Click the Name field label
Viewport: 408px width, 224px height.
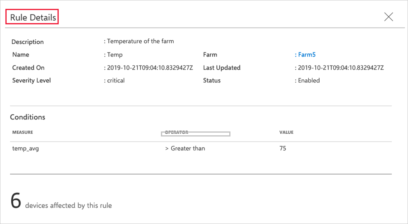(x=21, y=54)
